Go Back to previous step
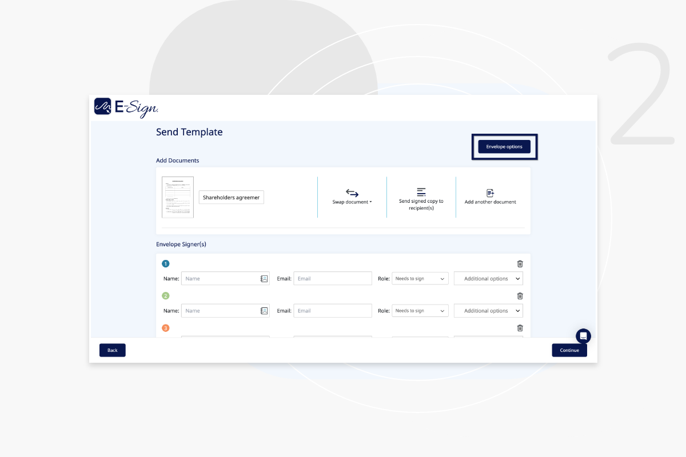The image size is (686, 457). coord(113,350)
